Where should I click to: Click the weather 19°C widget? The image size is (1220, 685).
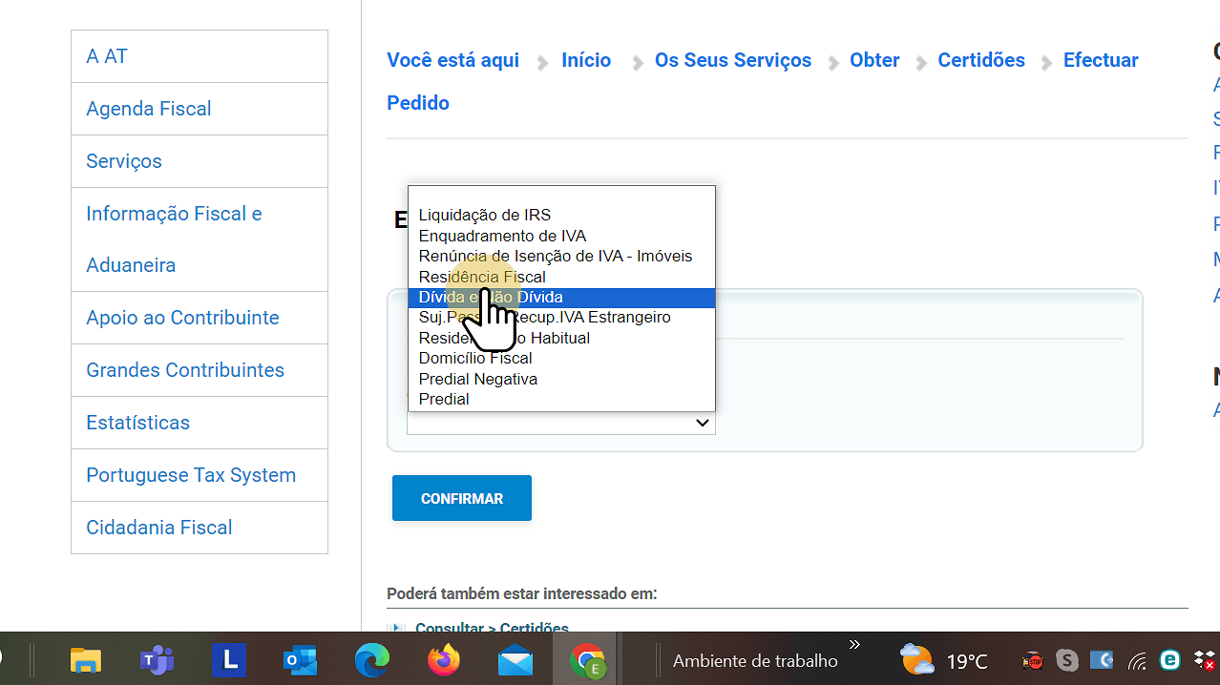click(943, 660)
